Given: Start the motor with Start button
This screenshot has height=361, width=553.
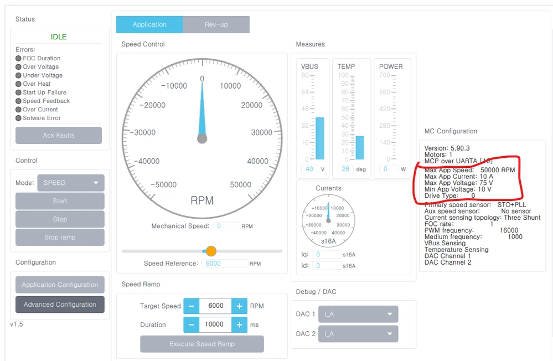Looking at the screenshot, I should (x=60, y=201).
